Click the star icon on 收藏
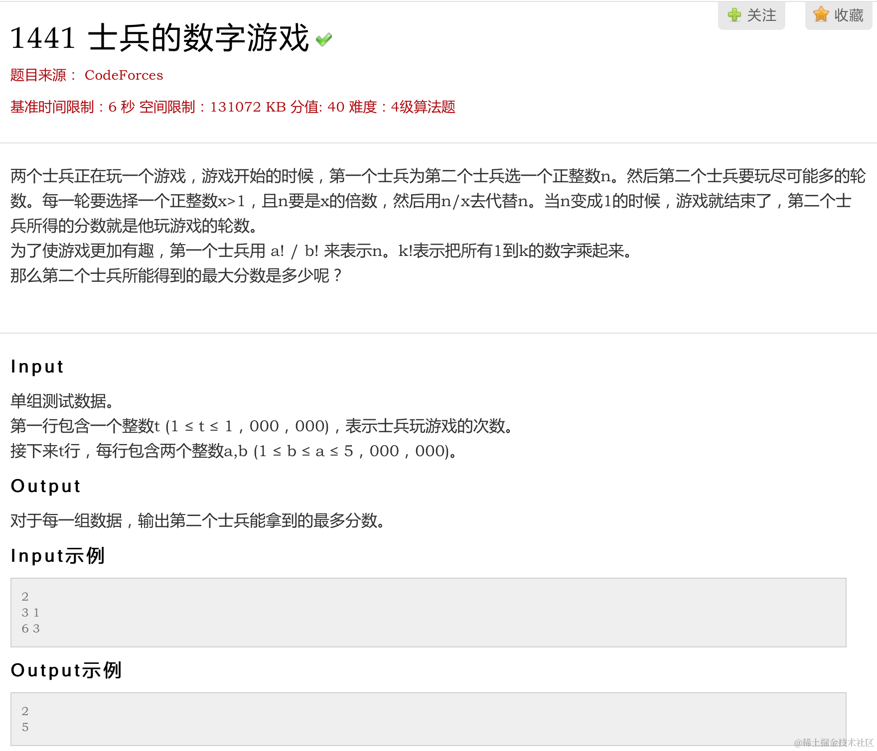 point(821,14)
